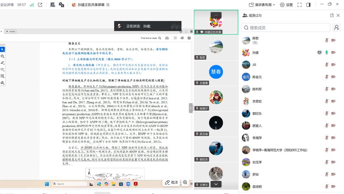
Task: Print the document
Action: pos(189,38)
